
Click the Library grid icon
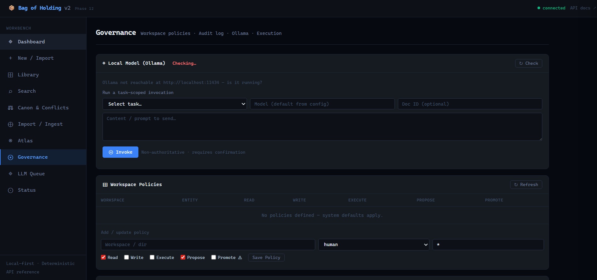coord(11,75)
